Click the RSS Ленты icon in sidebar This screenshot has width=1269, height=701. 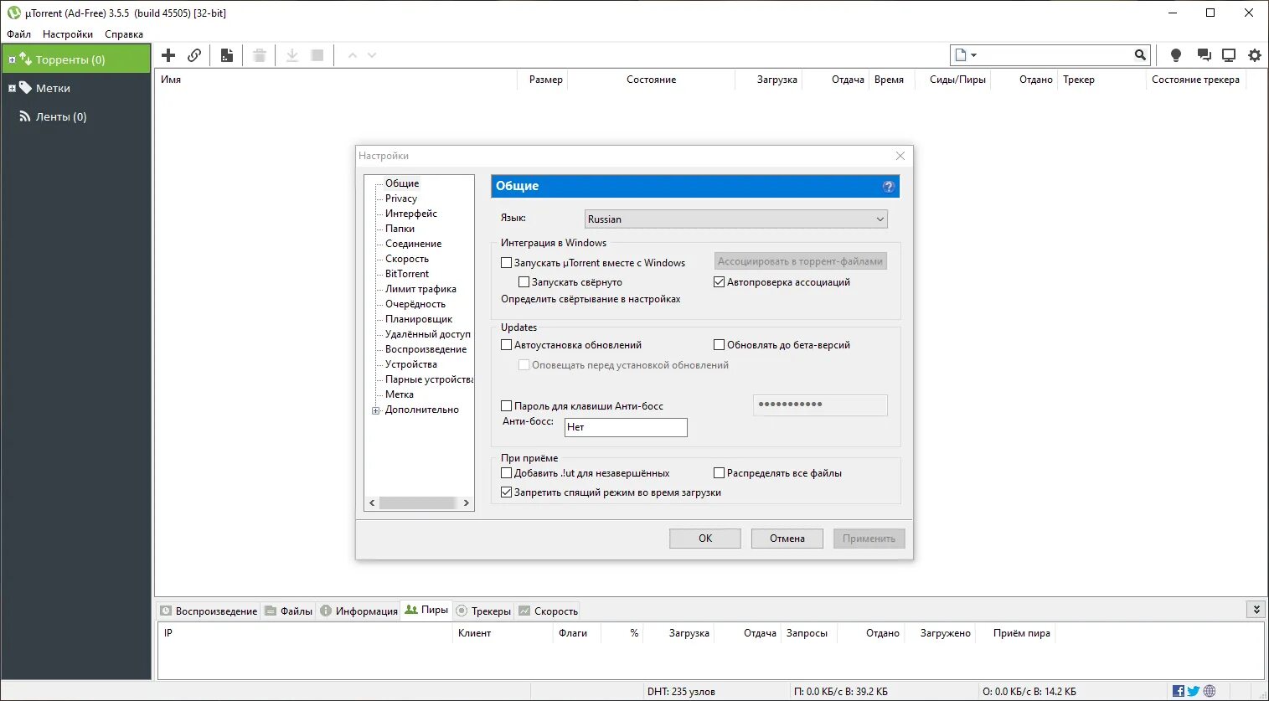click(25, 116)
